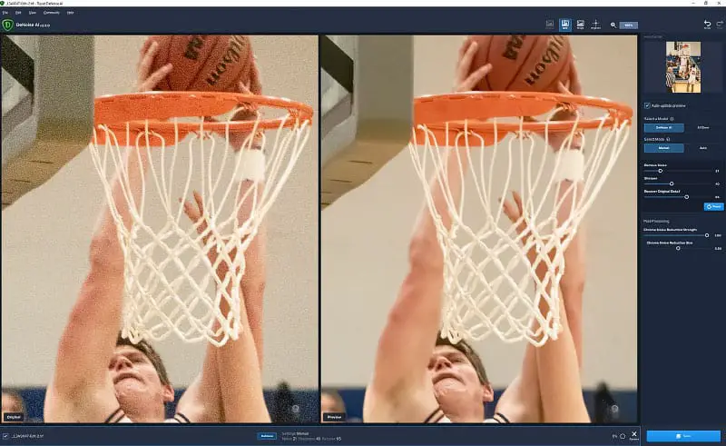726x446 pixels.
Task: Click the Preview label on right image
Action: 334,417
